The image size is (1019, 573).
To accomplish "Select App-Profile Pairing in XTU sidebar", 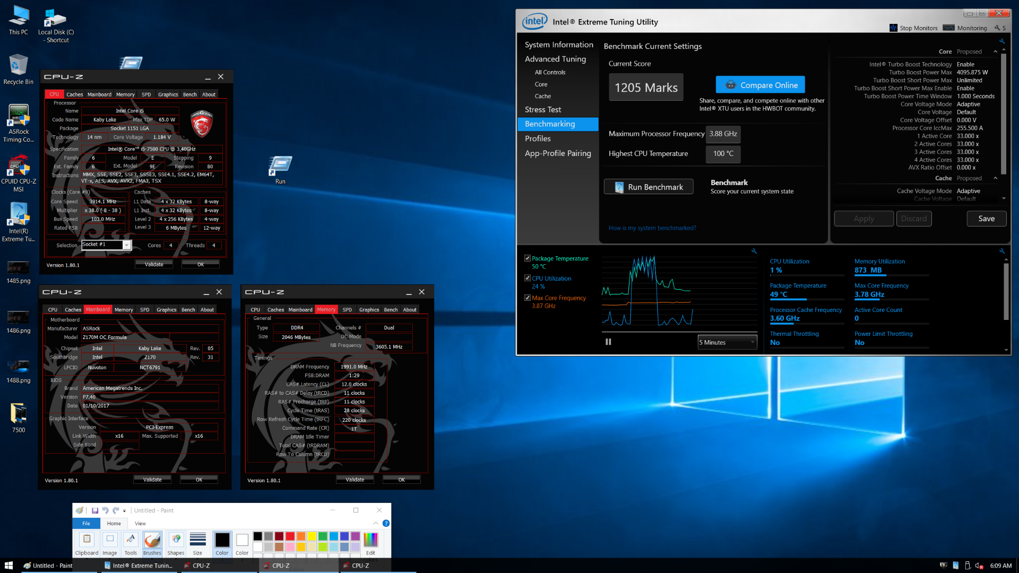I will [x=558, y=153].
